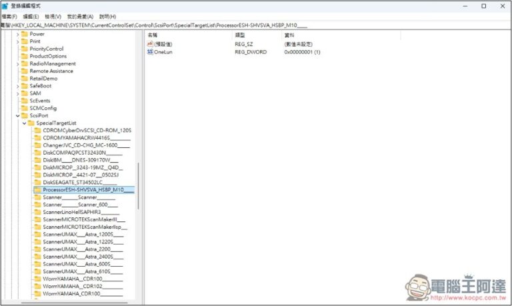
Task: Collapse the SpecialTargetList tree node
Action: [x=25, y=123]
